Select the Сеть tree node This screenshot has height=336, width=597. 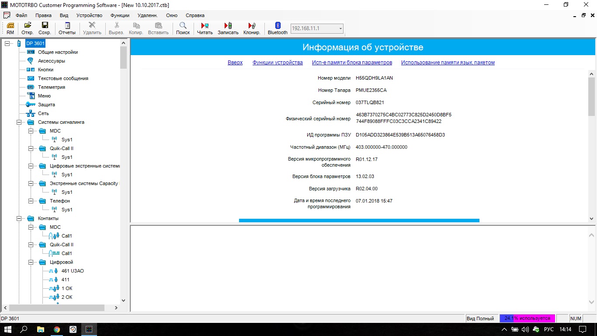pyautogui.click(x=43, y=113)
